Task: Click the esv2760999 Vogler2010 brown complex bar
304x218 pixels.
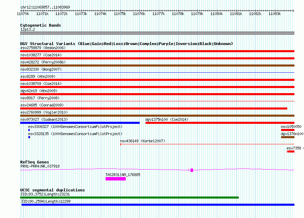Action: (x=157, y=116)
